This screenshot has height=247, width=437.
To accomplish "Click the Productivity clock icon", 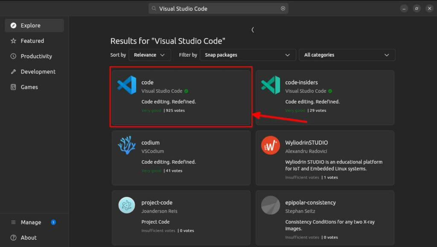I will click(x=13, y=56).
